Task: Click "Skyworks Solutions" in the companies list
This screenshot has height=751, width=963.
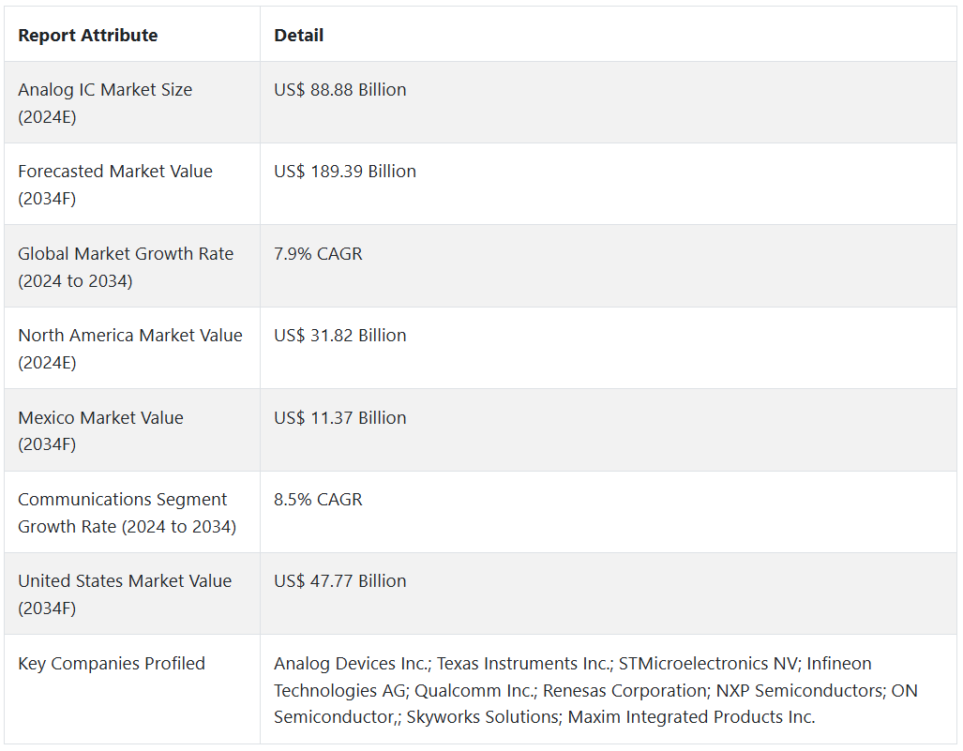Action: pos(479,717)
